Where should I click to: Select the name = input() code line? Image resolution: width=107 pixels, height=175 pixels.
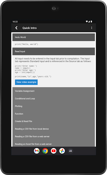22,68
